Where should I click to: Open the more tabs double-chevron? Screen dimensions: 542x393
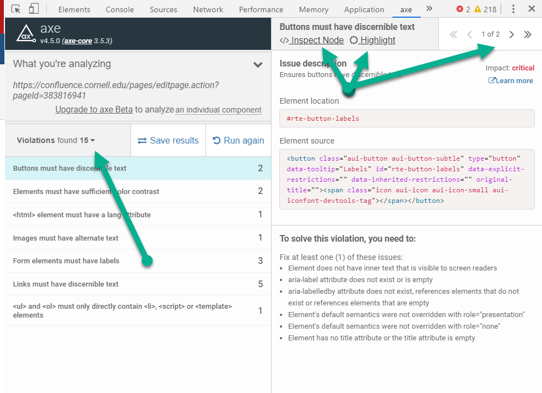429,9
